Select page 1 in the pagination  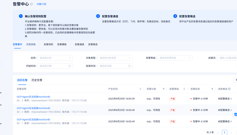[224, 133]
